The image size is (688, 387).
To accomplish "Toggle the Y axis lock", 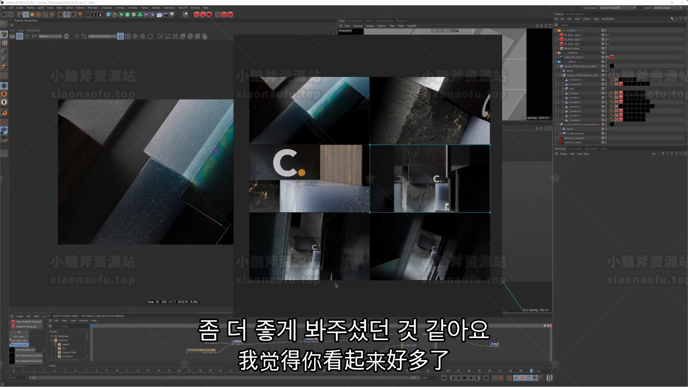I will pos(66,14).
